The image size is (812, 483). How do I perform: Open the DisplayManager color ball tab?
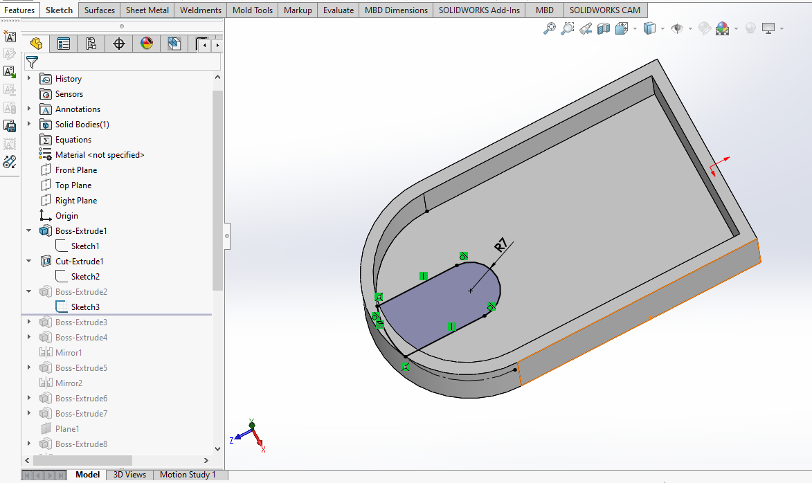coord(147,44)
